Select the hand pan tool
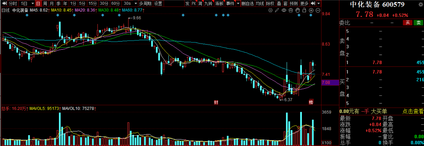The height and width of the screenshot is (146, 424). tap(297, 11)
